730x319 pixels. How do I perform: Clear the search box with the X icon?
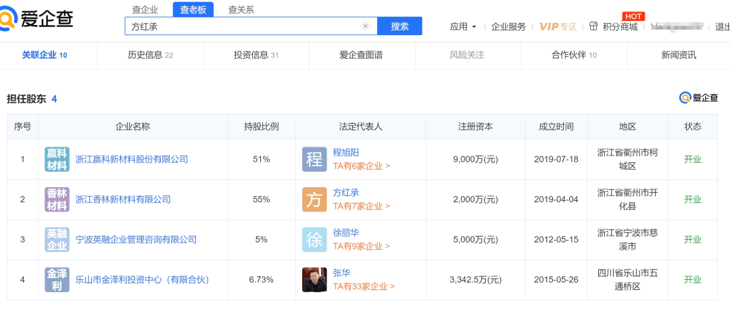point(366,26)
